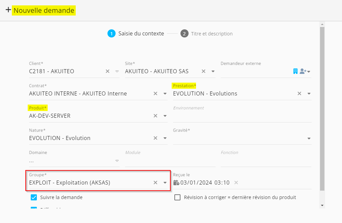Clear the Contrat field with X icon
This screenshot has height=223, width=342.
(155, 93)
